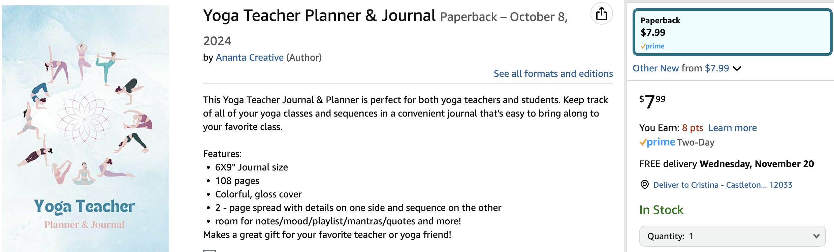
Task: Open the Yoga Teacher book cover image
Action: click(86, 128)
